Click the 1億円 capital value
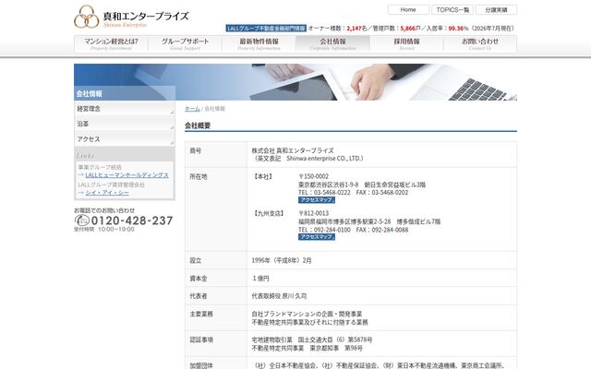This screenshot has height=369, width=591. click(x=260, y=279)
